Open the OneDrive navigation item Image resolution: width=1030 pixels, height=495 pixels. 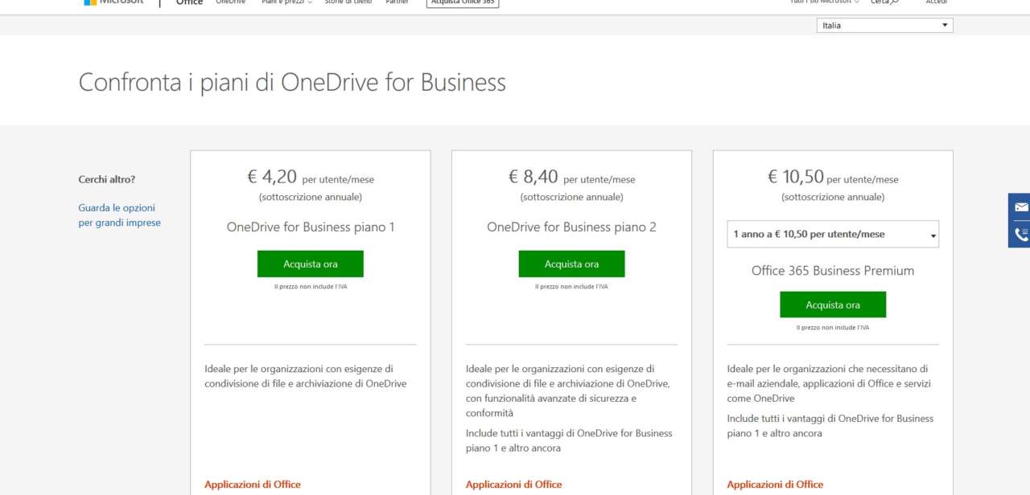point(230,2)
